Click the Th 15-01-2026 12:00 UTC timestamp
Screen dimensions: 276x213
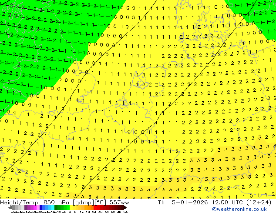(201, 203)
